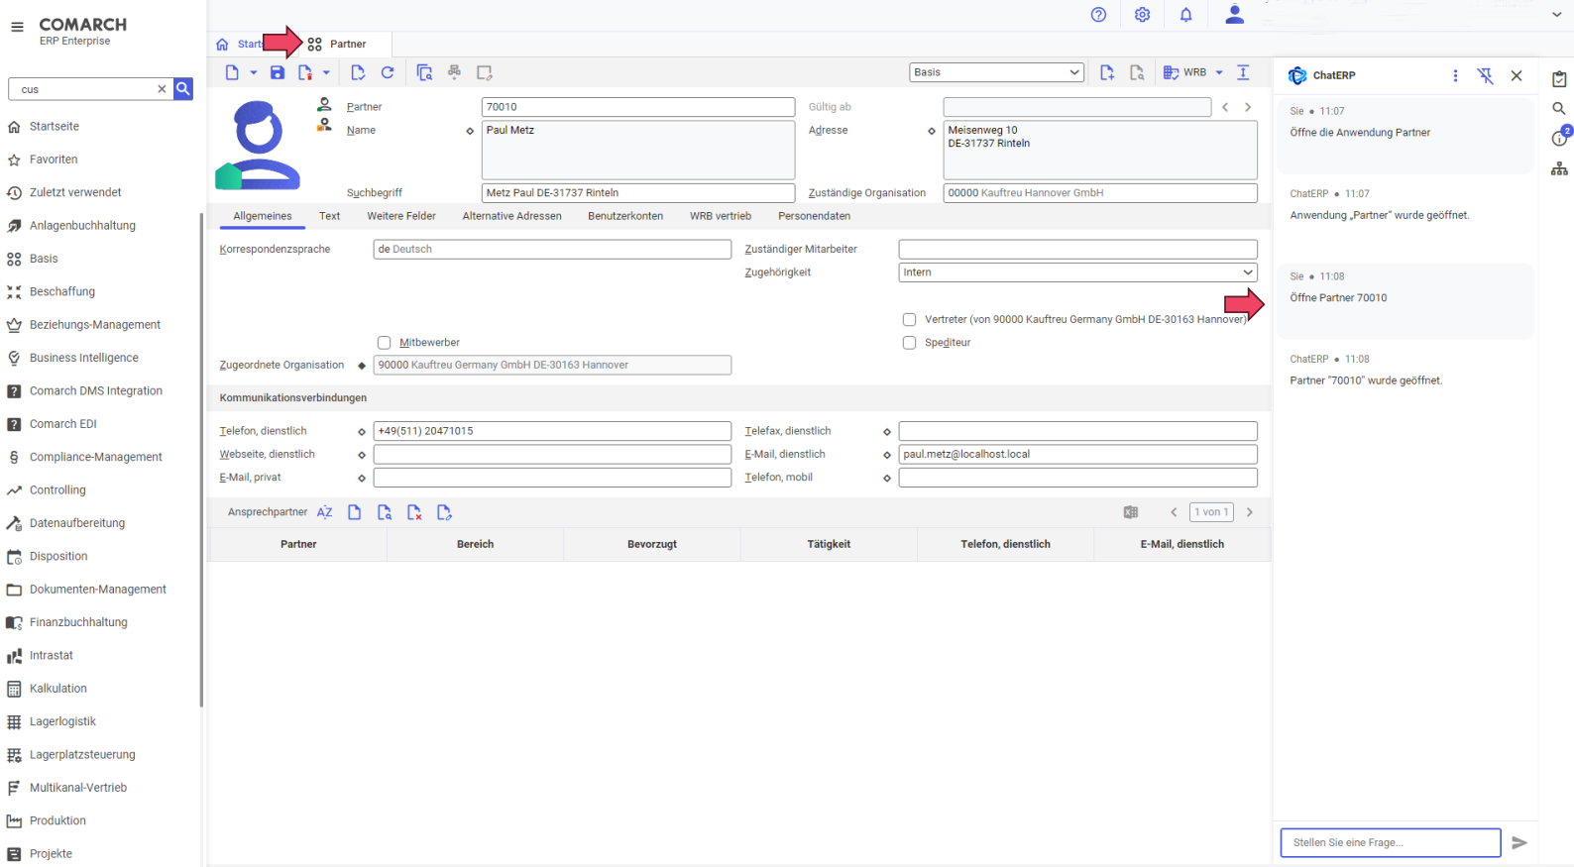The height and width of the screenshot is (867, 1574).
Task: Click the save disk icon in toolbar
Action: (278, 72)
